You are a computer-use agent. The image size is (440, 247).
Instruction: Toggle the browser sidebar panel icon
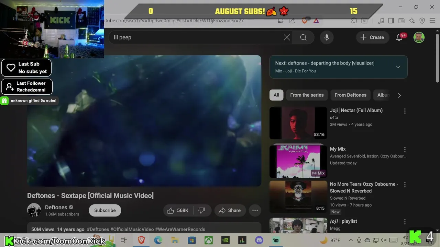click(391, 21)
